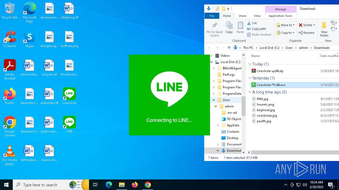The height and width of the screenshot is (190, 339).
Task: Switch to the Home ribbon tab
Action: [x=227, y=16]
